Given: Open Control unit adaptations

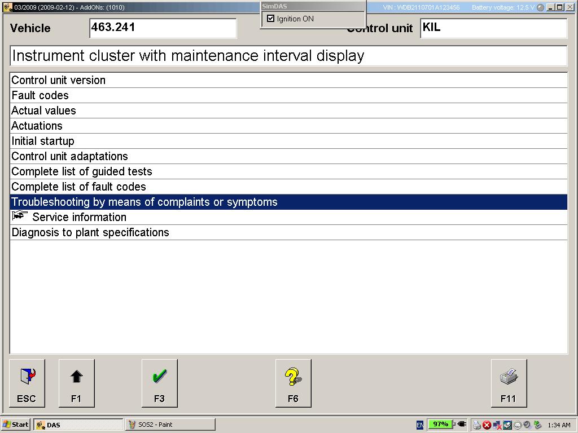Looking at the screenshot, I should click(x=69, y=156).
